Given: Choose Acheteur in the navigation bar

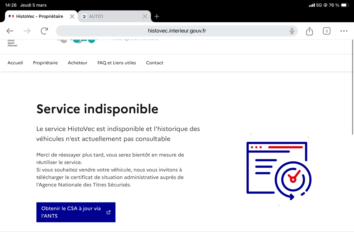Looking at the screenshot, I should coord(78,63).
